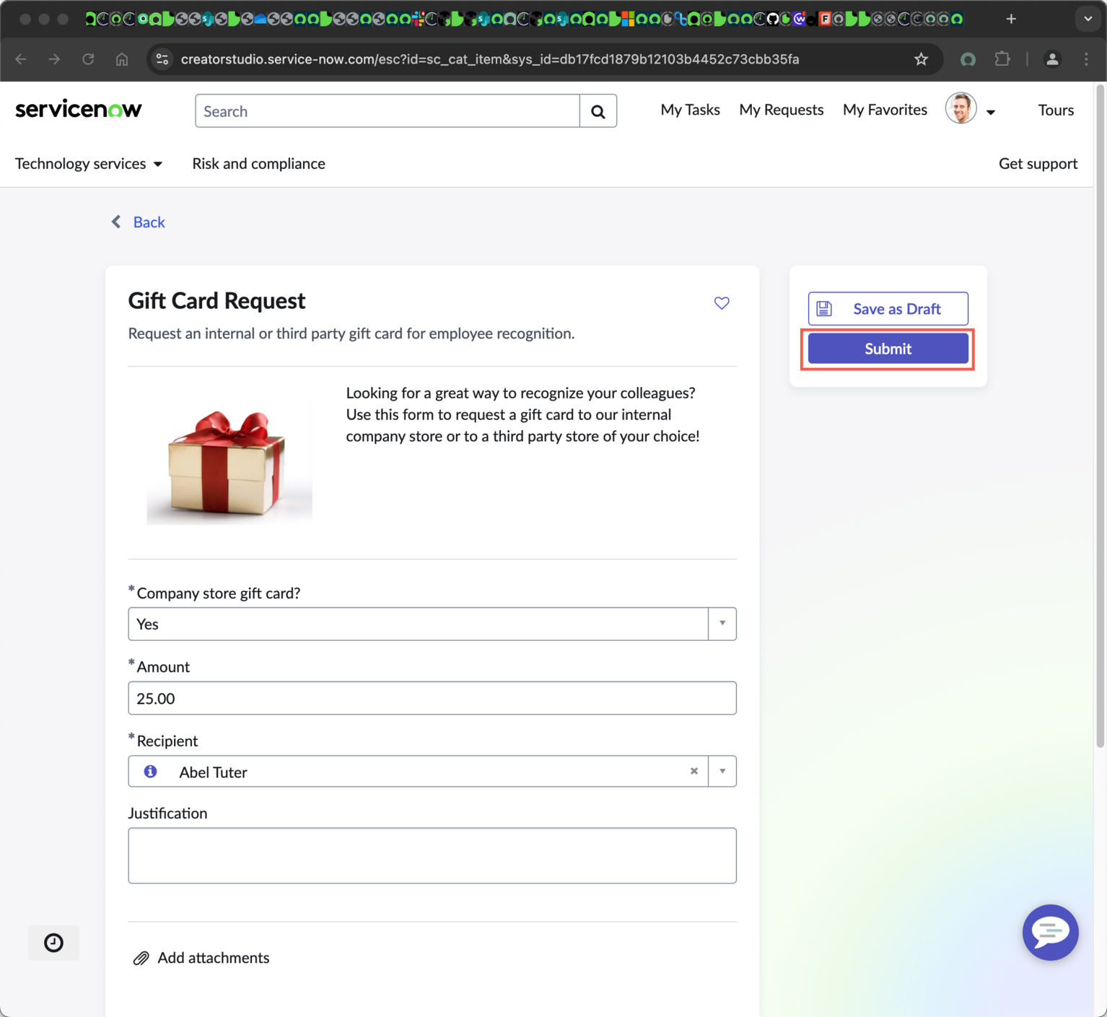Screen dimensions: 1107x1017
Task: Click the recipient info icon
Action: click(150, 772)
